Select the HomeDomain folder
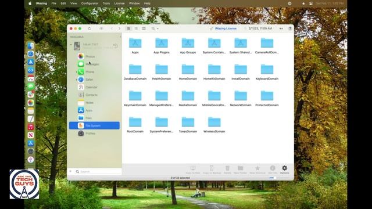Viewport: 372px width, 209px height. click(x=188, y=70)
